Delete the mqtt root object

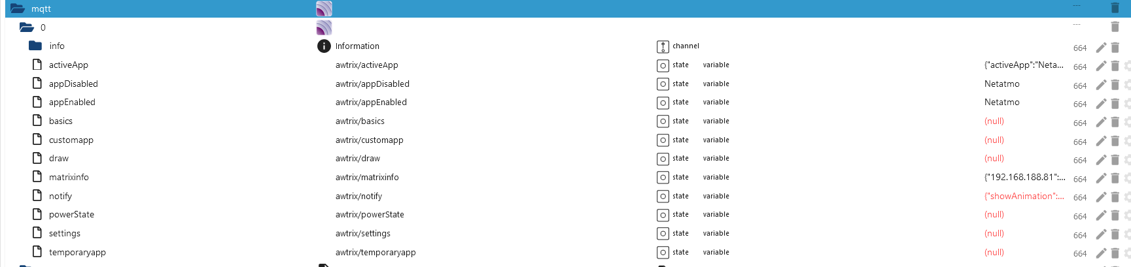1115,8
